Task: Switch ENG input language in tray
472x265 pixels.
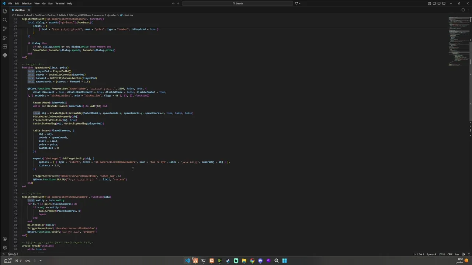Action: pyautogui.click(x=28, y=261)
